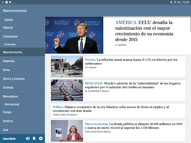The image size is (191, 143).
Task: Click the Suscríbete button
Action: pyautogui.click(x=9, y=139)
